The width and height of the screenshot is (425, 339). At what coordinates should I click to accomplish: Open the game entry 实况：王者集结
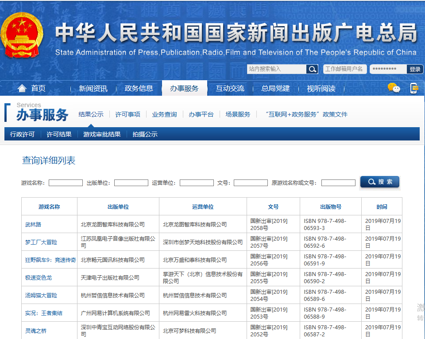[x=43, y=313]
